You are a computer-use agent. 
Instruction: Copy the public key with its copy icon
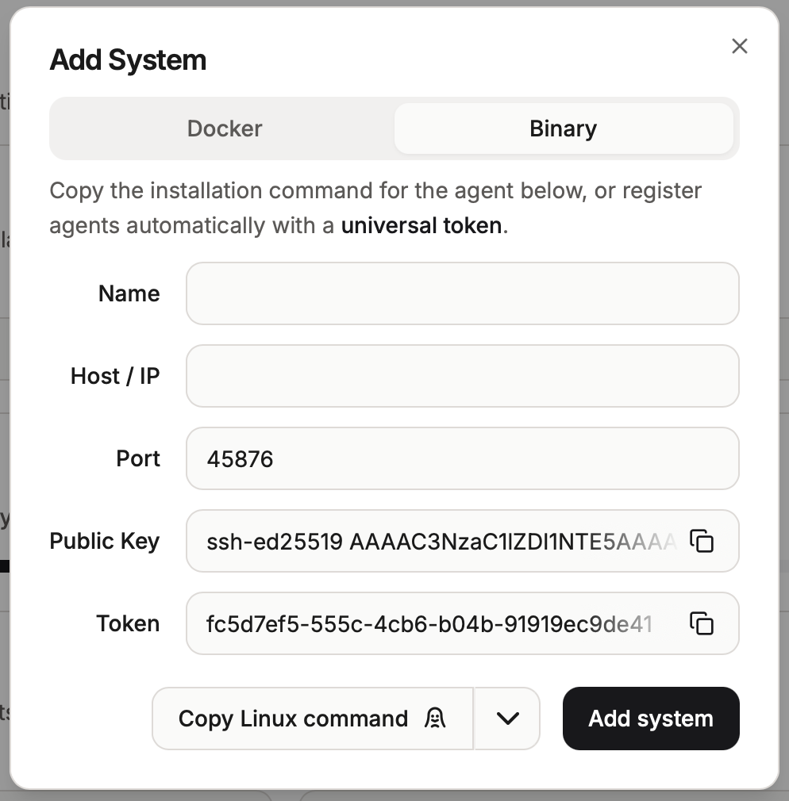702,541
